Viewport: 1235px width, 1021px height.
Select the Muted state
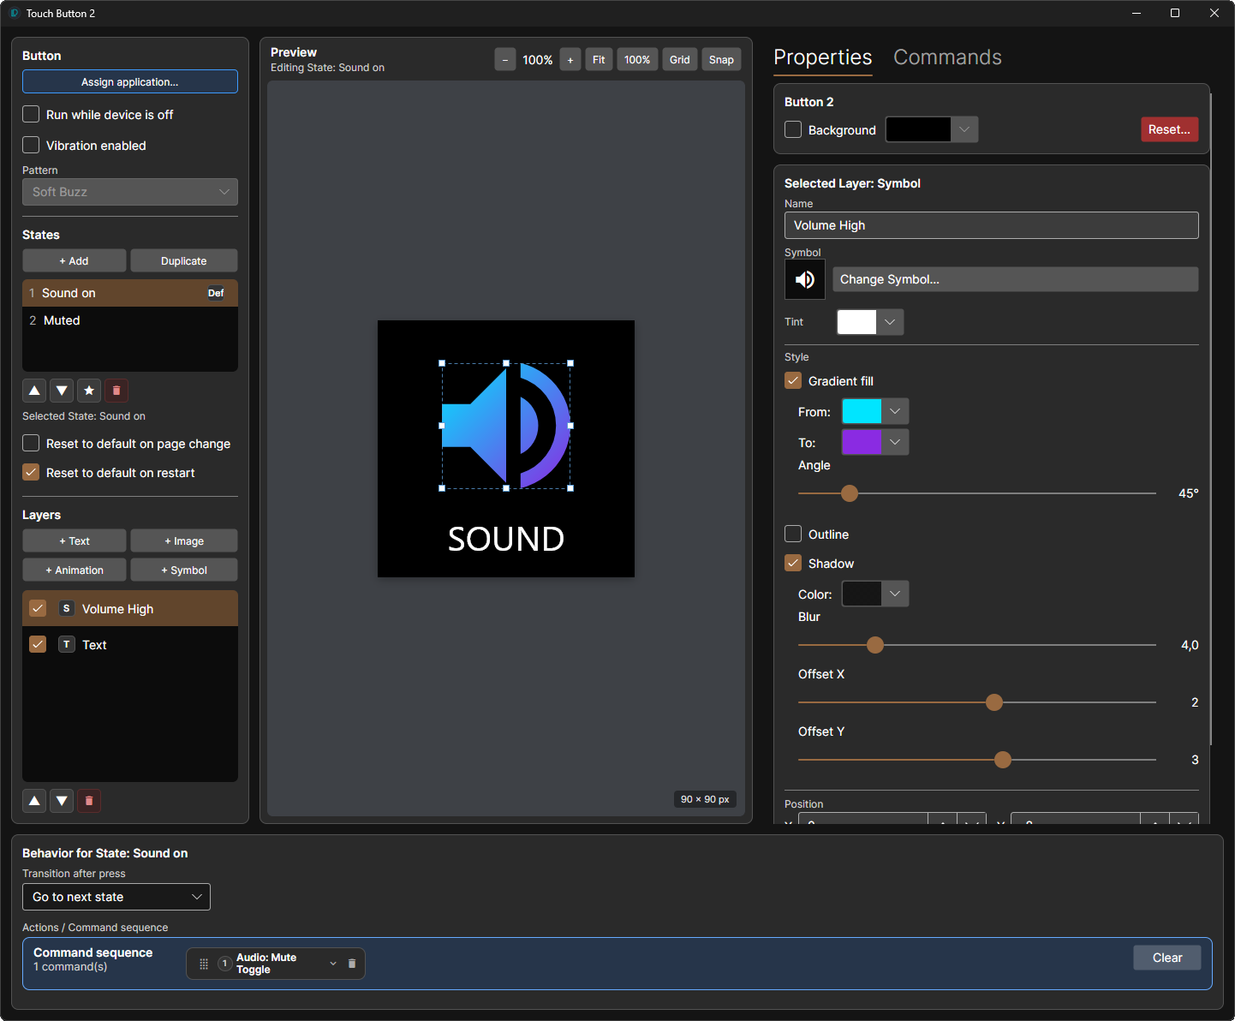pyautogui.click(x=130, y=320)
